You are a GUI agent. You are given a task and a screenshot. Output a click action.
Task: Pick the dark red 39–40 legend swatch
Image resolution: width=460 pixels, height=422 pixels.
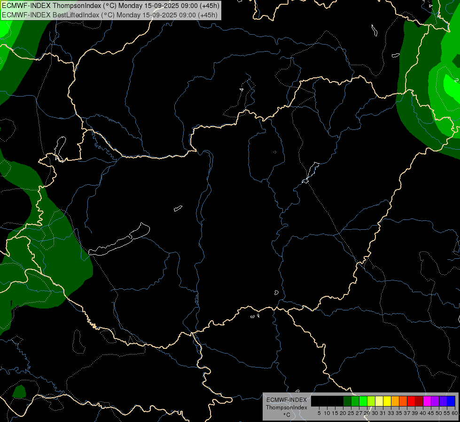[x=419, y=401]
